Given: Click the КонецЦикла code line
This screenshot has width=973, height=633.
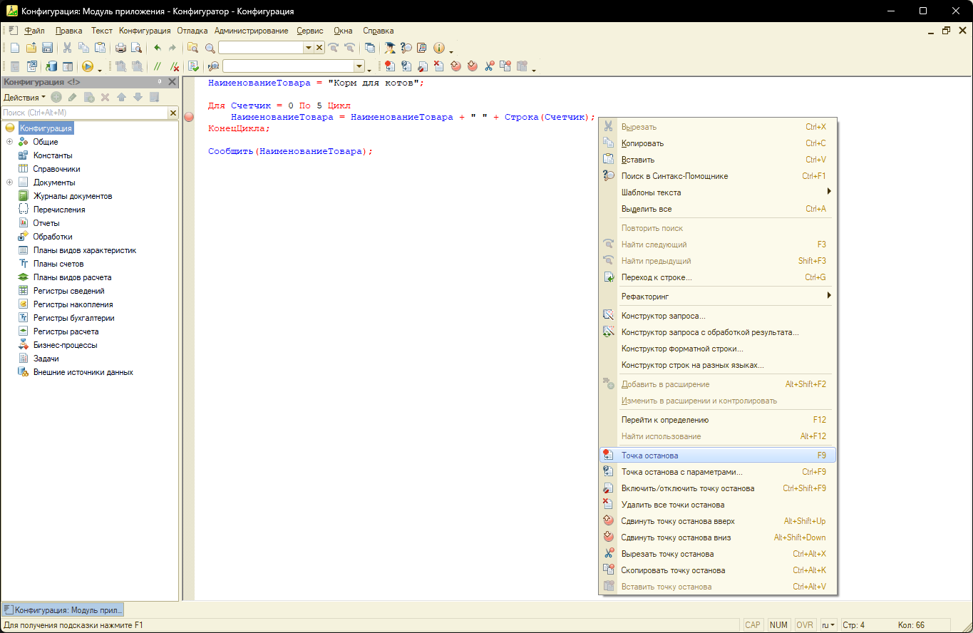Looking at the screenshot, I should tap(240, 129).
